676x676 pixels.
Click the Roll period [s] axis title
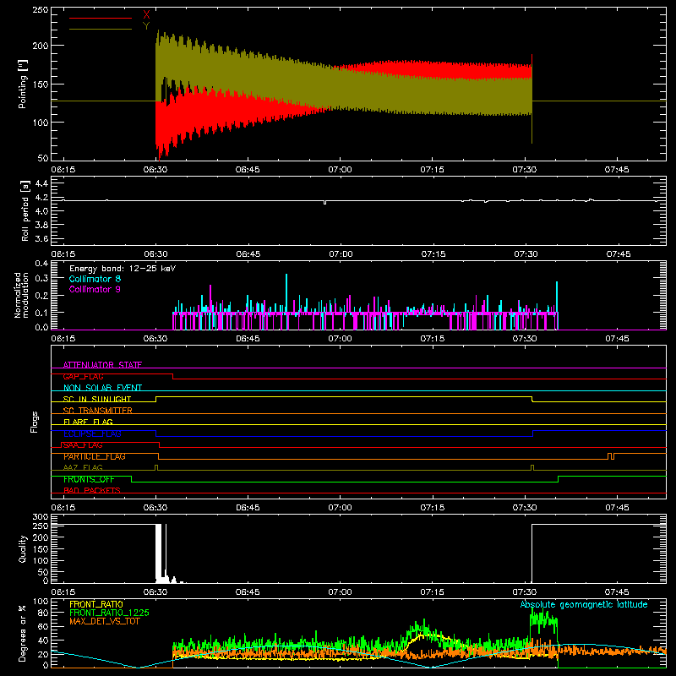pyautogui.click(x=25, y=210)
